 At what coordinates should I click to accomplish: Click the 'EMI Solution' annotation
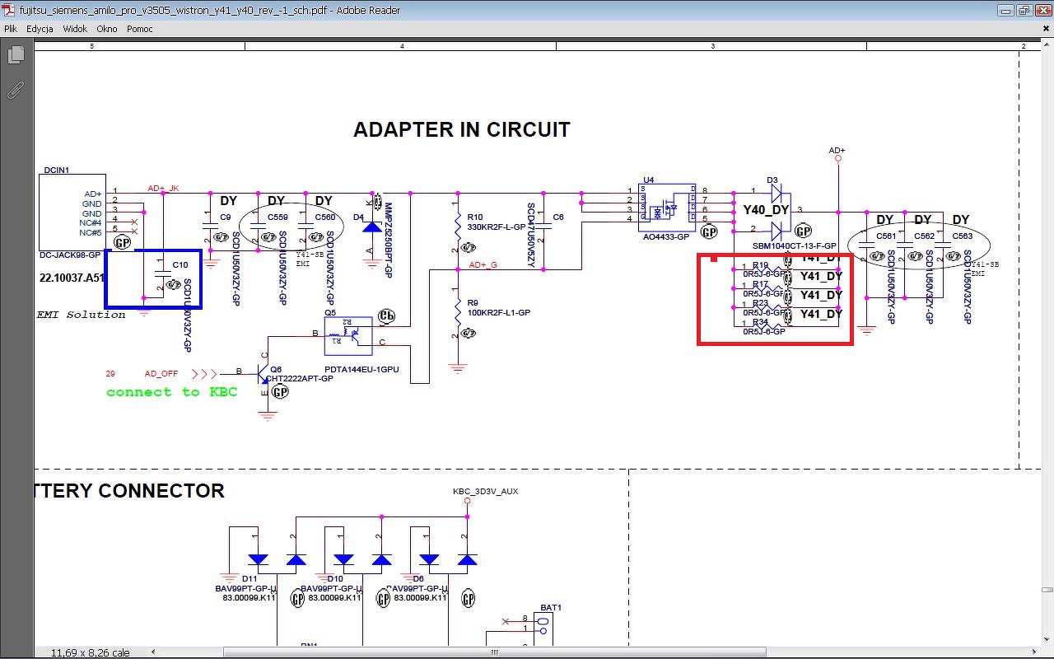pos(81,315)
